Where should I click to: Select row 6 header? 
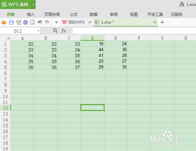pos(5,73)
